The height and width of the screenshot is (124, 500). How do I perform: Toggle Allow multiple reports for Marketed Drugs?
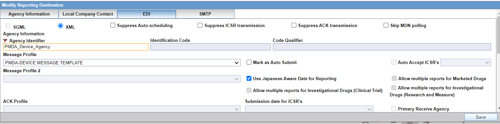click(x=394, y=78)
